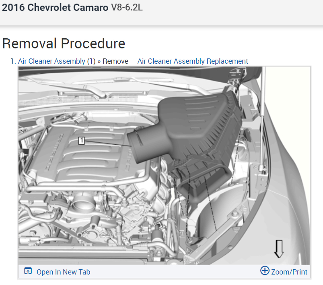Click the Open In New Tab icon
323x285 pixels.
[28, 271]
